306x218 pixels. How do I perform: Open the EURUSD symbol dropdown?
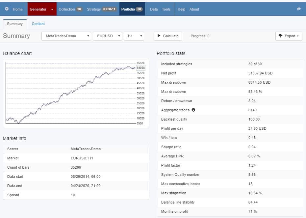click(107, 36)
